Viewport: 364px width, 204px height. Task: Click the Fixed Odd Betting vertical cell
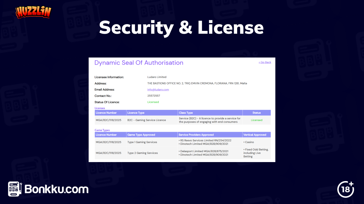point(256,153)
